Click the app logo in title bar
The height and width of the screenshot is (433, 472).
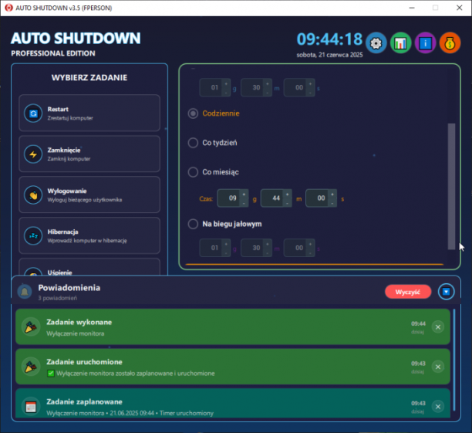tap(8, 8)
